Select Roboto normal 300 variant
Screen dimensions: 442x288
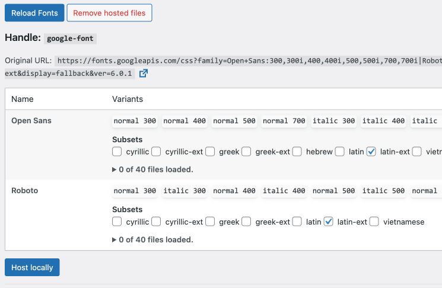(x=135, y=191)
